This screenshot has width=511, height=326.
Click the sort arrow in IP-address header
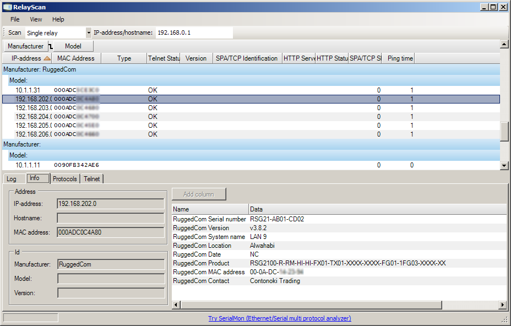47,58
